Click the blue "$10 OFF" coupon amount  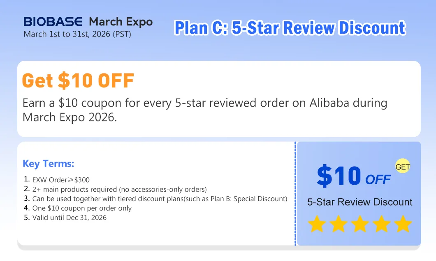pyautogui.click(x=353, y=176)
